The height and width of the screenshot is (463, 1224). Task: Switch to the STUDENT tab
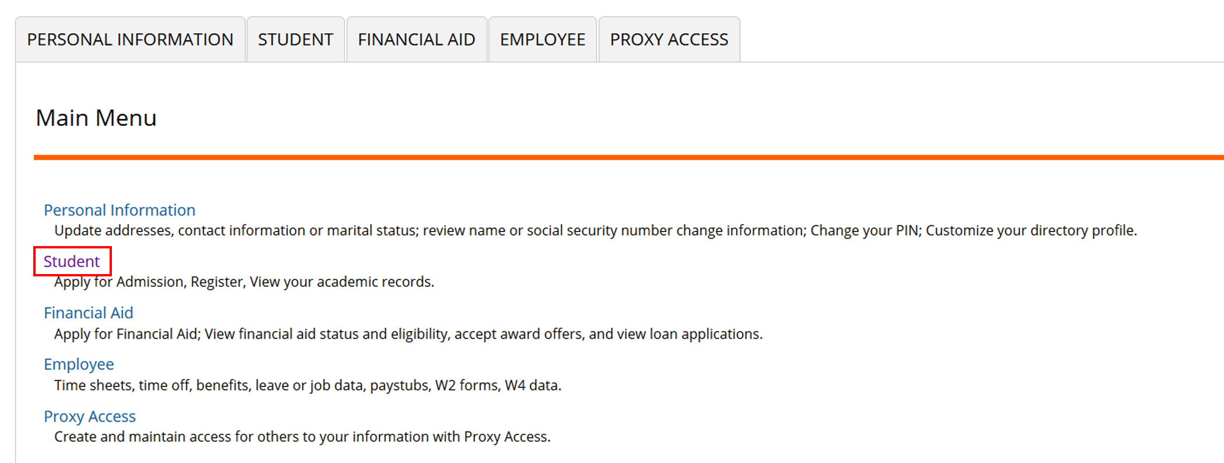coord(296,40)
